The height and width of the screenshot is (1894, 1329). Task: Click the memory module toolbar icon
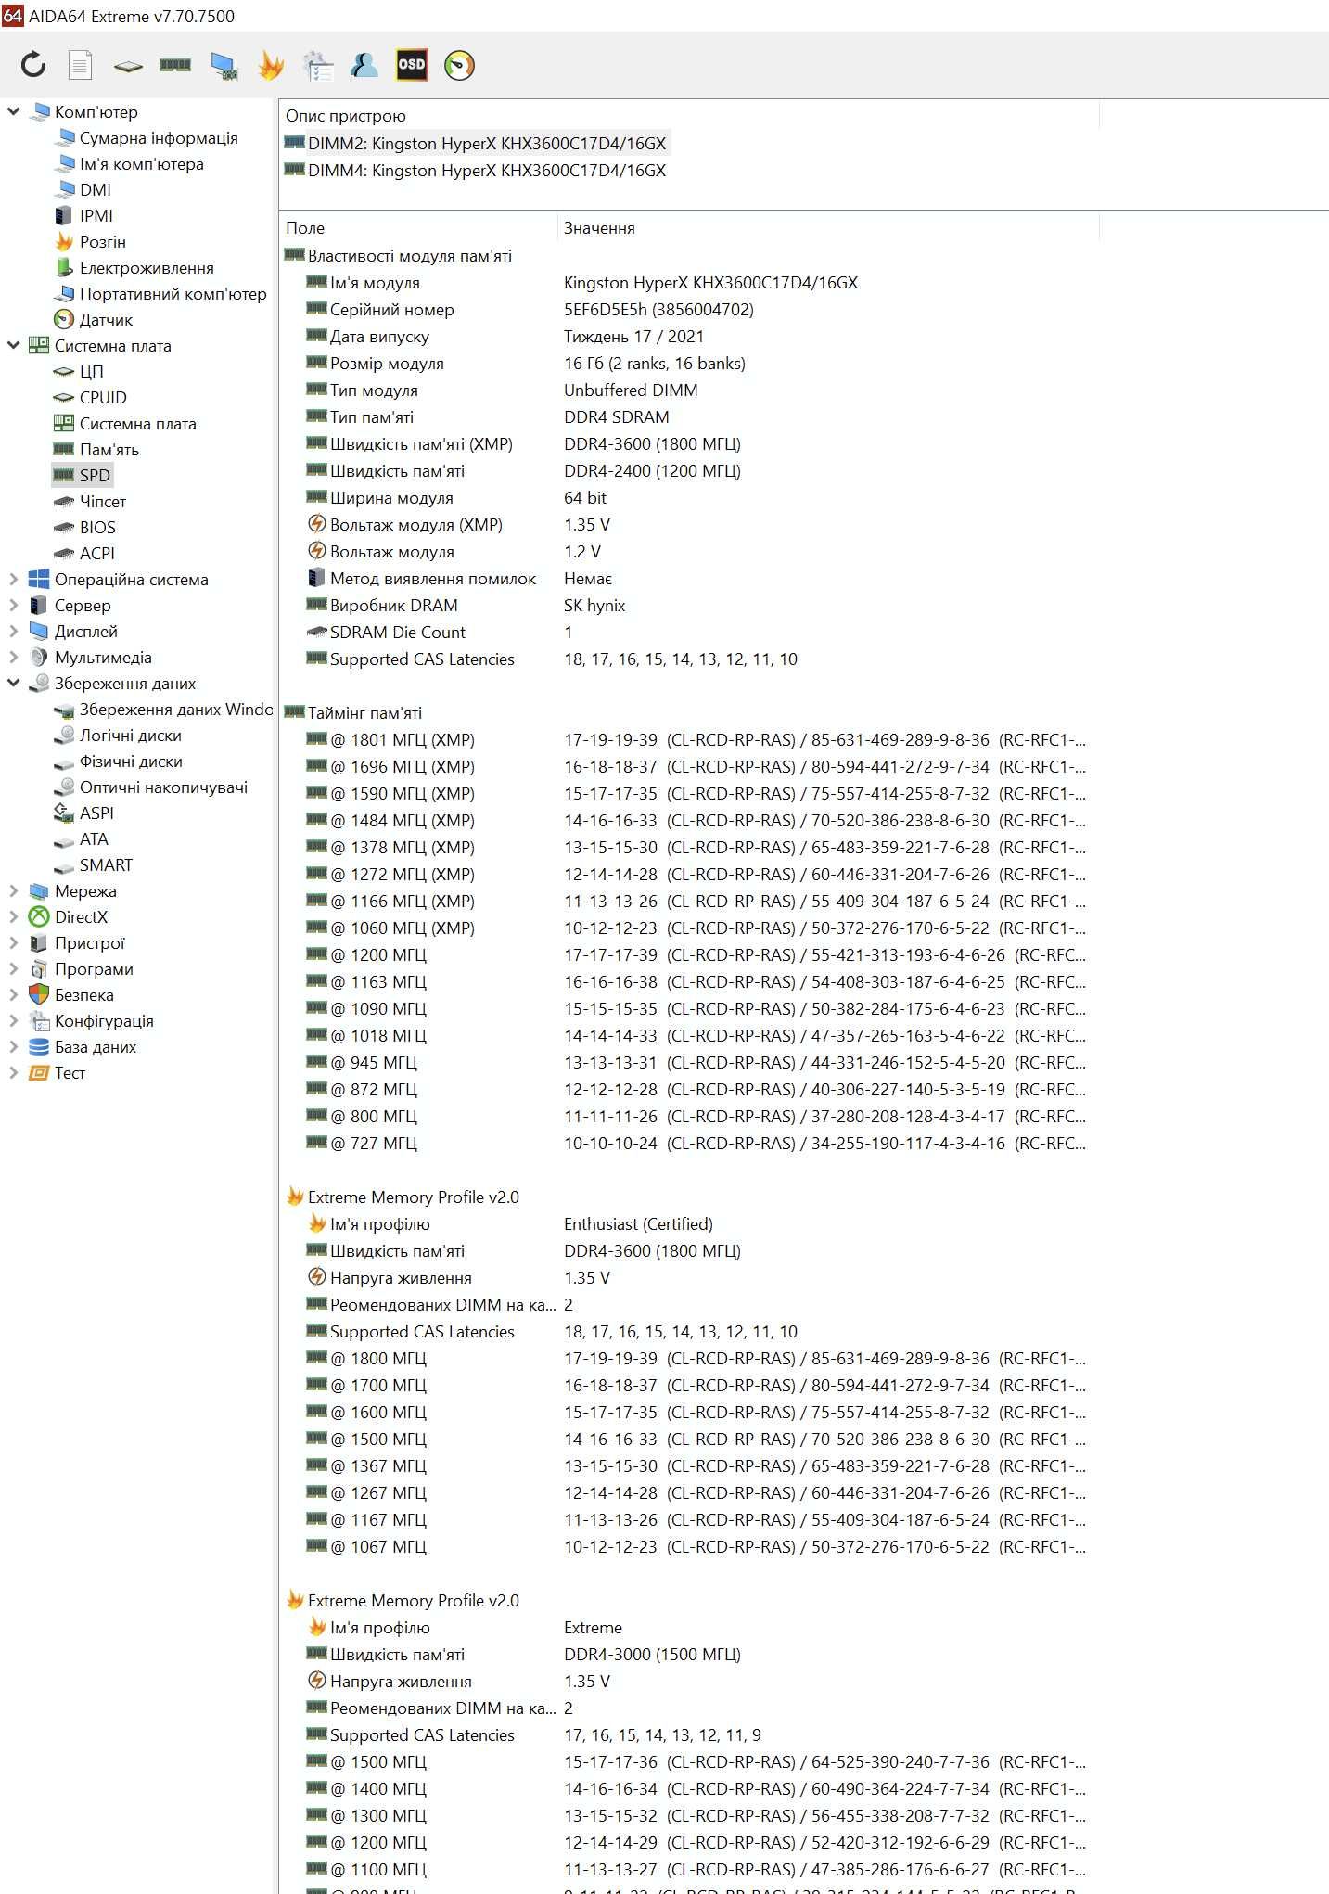click(x=175, y=65)
